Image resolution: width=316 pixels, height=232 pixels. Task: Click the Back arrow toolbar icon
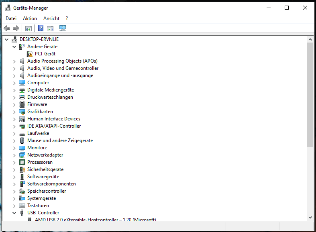[7, 28]
